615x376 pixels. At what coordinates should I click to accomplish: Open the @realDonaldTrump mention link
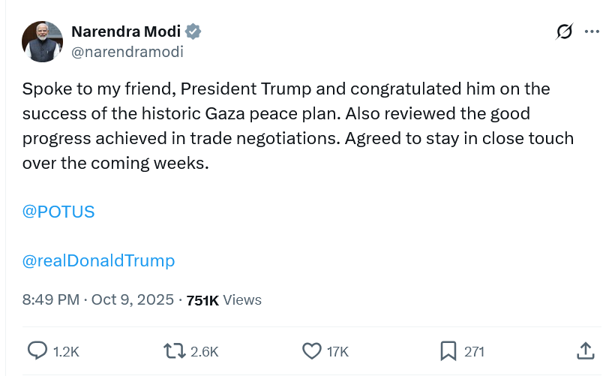pos(98,260)
